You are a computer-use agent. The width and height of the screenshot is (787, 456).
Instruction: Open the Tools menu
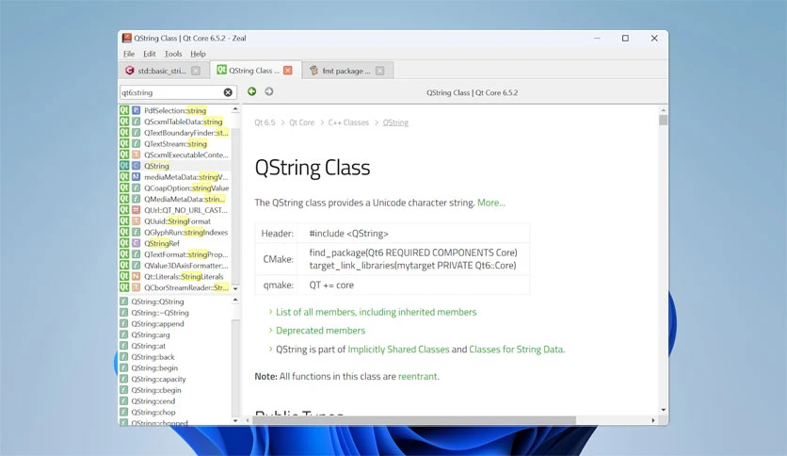173,54
